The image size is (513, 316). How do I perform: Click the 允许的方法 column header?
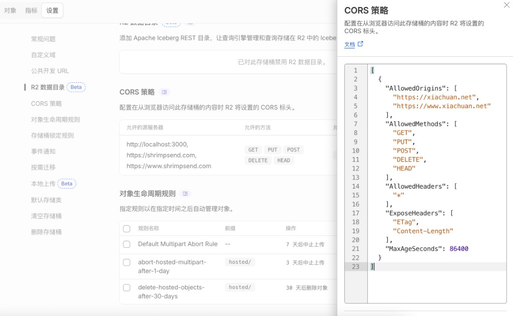pyautogui.click(x=258, y=127)
